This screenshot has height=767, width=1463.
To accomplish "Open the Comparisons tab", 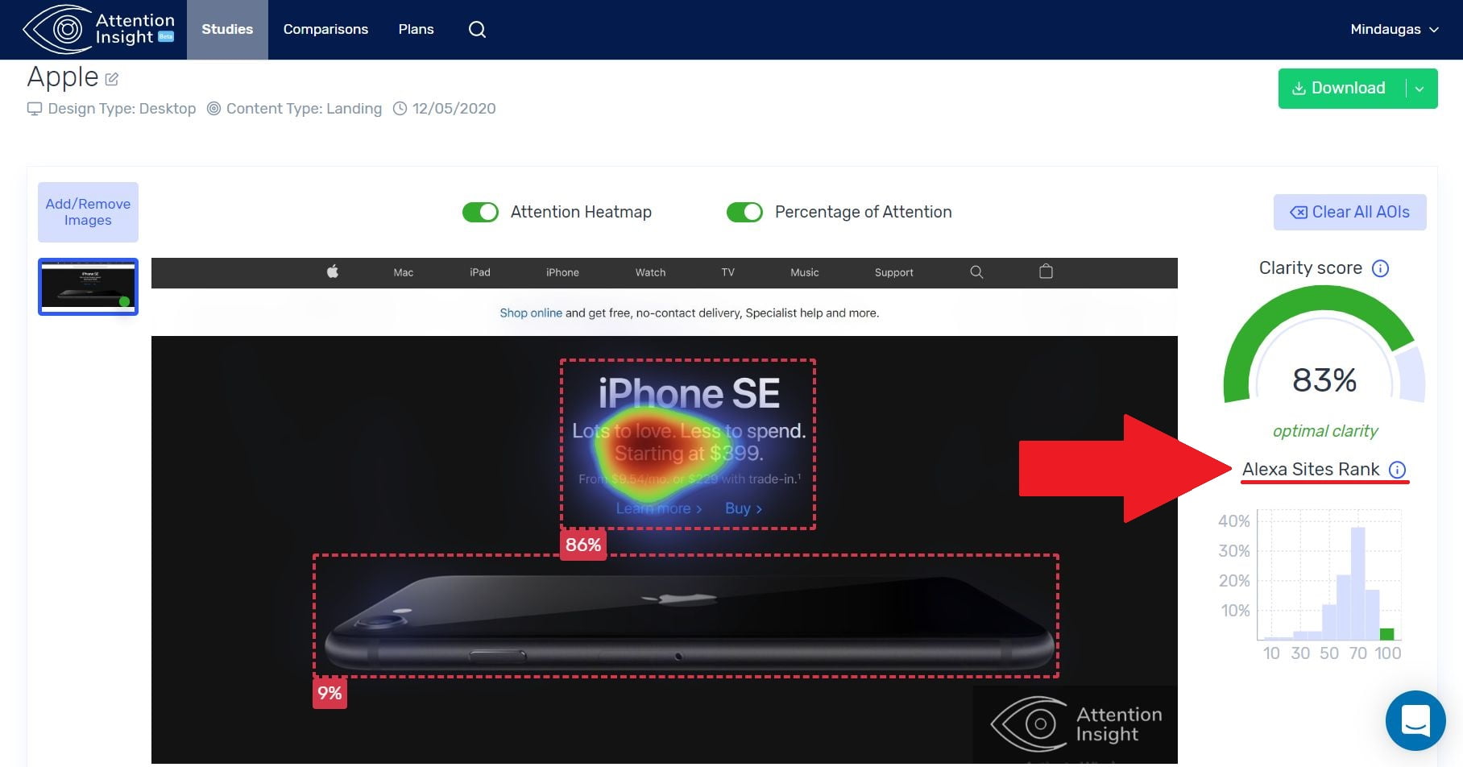I will (325, 29).
